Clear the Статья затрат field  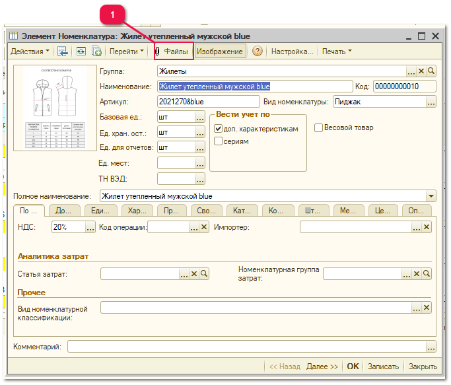[x=194, y=273]
